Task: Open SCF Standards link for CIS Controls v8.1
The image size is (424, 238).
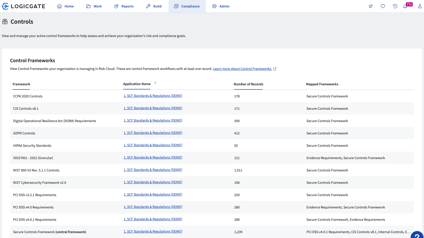Action: point(153,108)
